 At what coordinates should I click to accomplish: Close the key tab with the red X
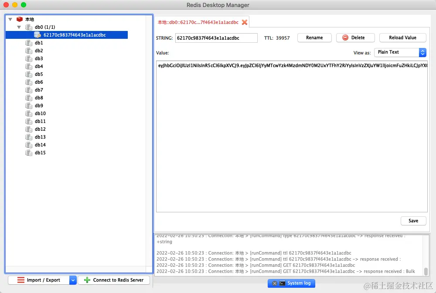point(245,22)
